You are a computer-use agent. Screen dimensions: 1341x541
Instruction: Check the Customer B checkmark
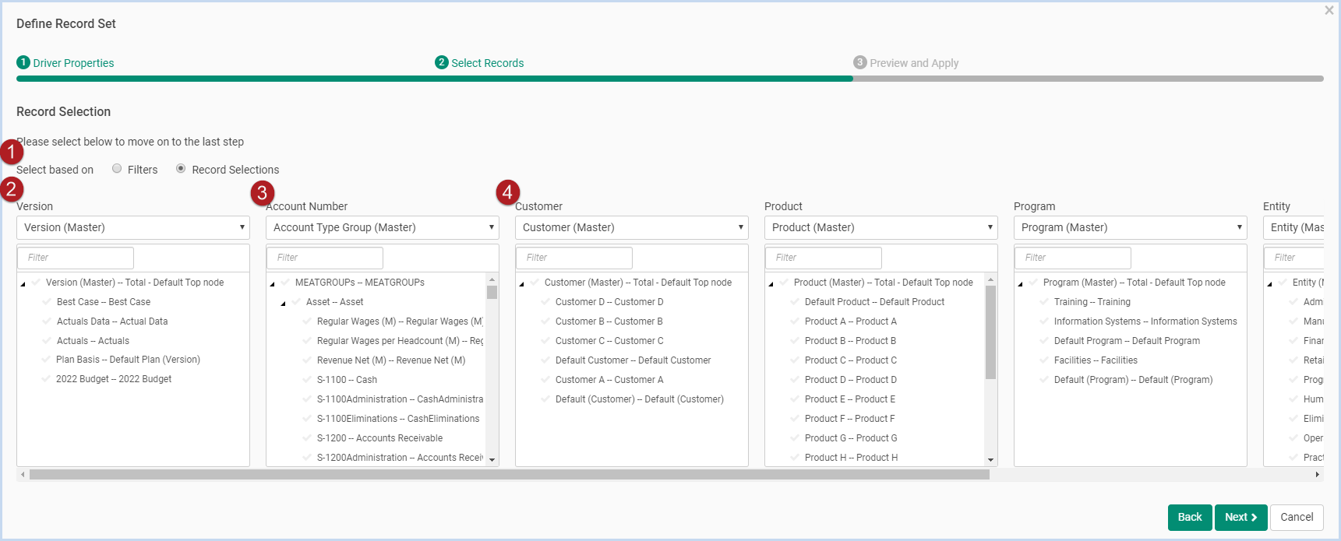(545, 321)
